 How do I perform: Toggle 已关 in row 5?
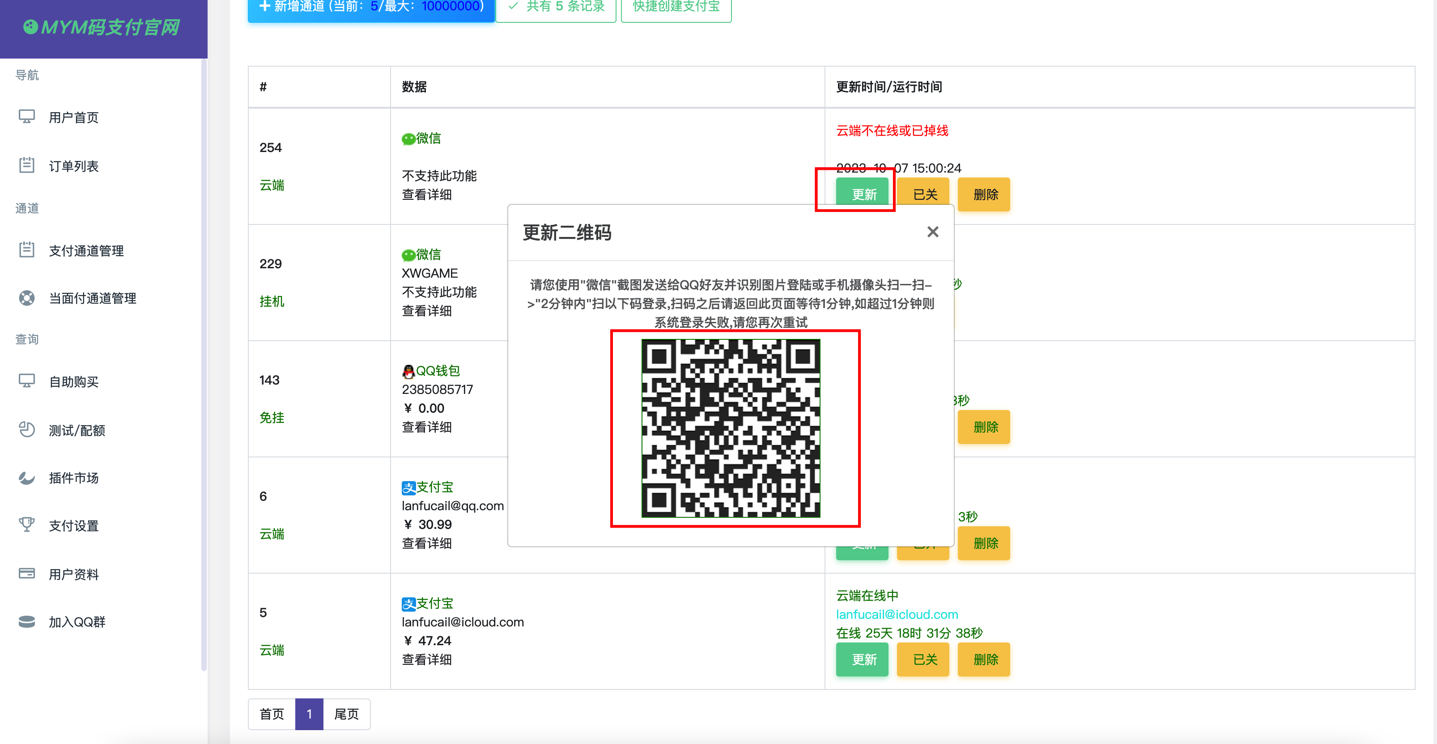(923, 659)
